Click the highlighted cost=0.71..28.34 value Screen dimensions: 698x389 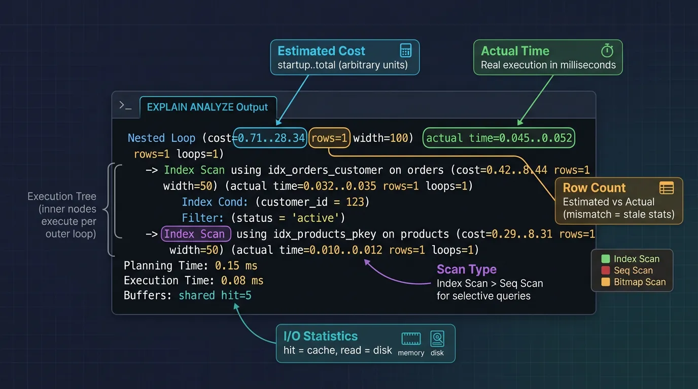(270, 137)
